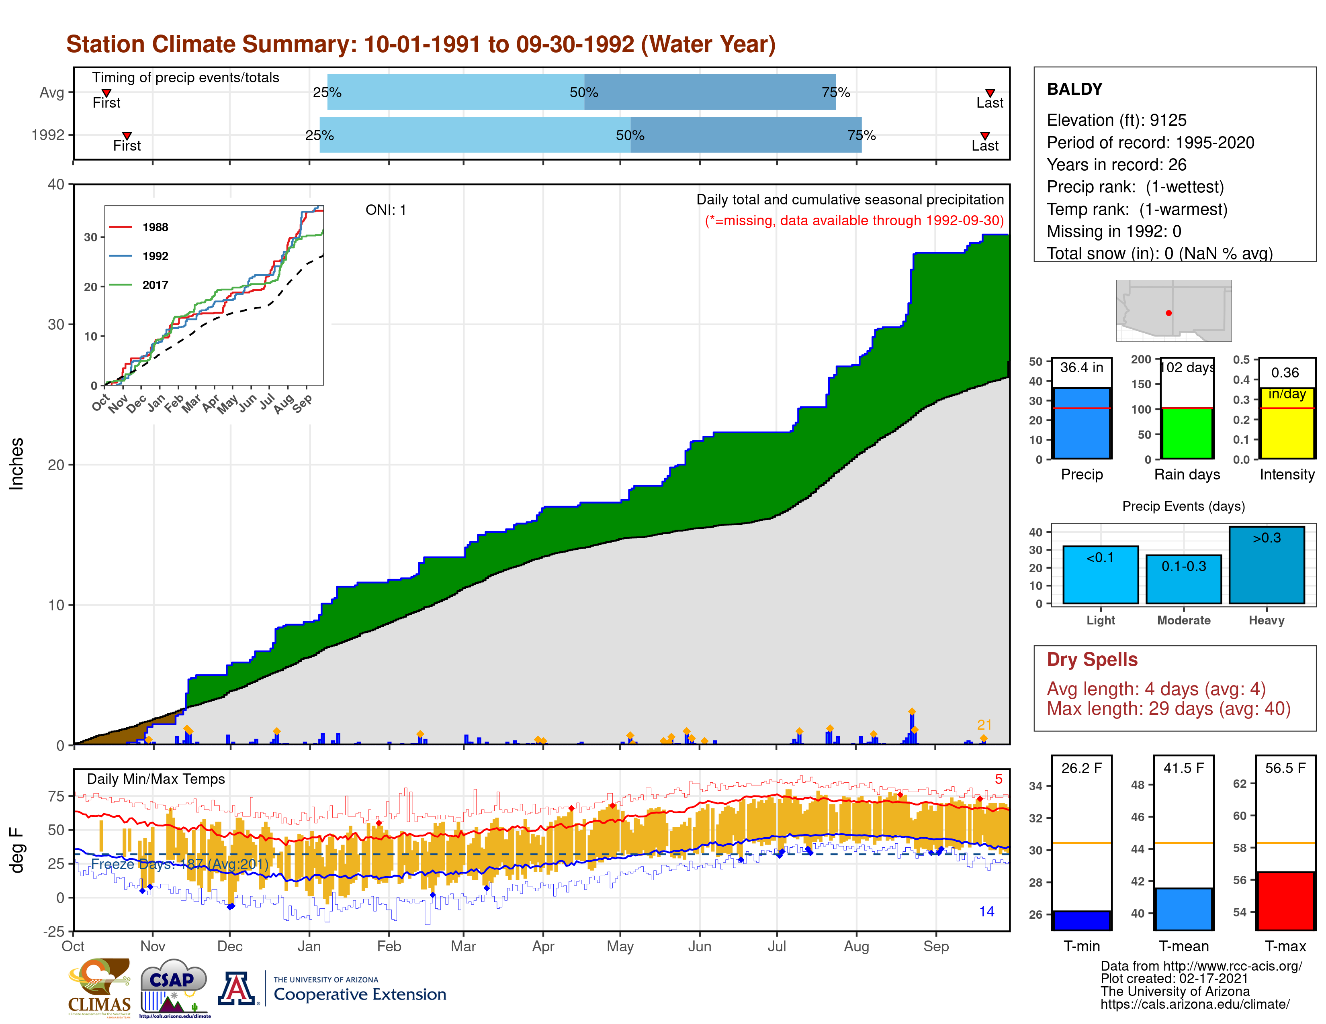The height and width of the screenshot is (1024, 1326).
Task: Click the 75% label on Avg timing bar
Action: [x=835, y=92]
